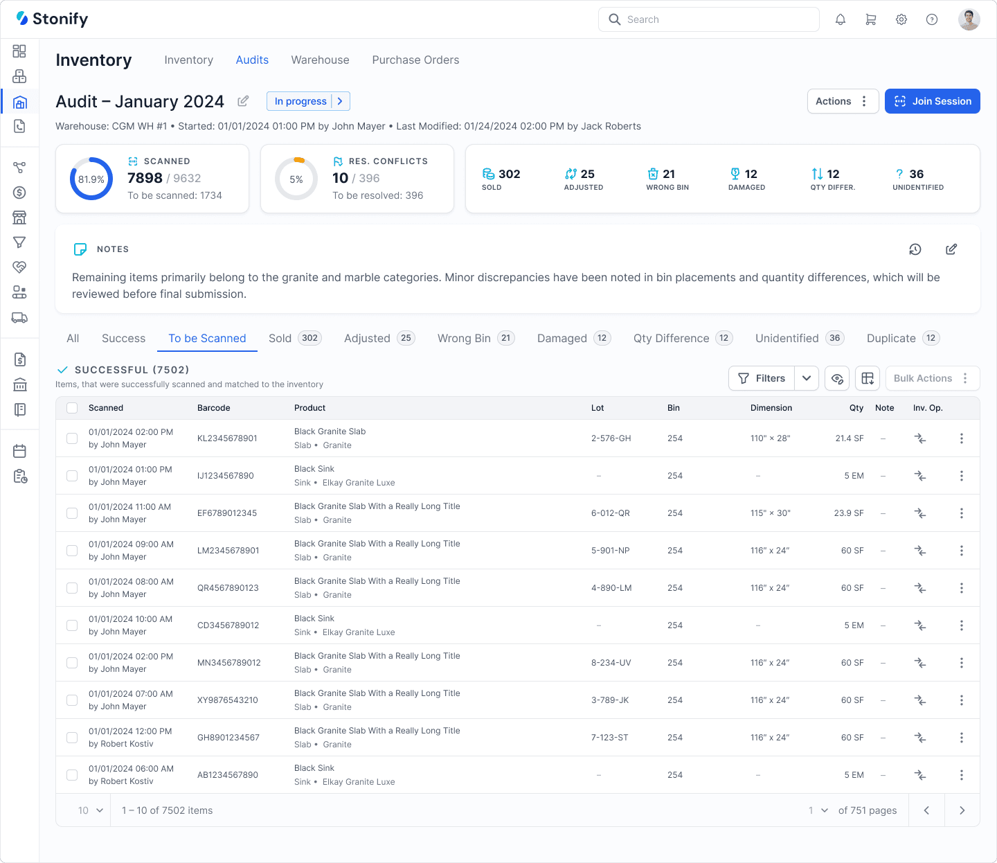Sort by Barcode column header
Viewport: 997px width, 863px height.
click(x=214, y=408)
